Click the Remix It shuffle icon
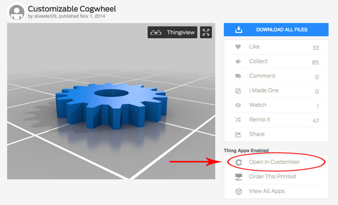Image resolution: width=338 pixels, height=205 pixels. point(238,120)
